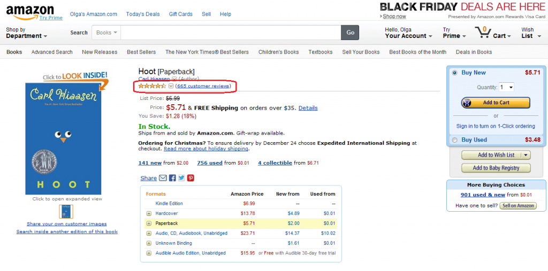Screen dimensions: 548x271
Task: Open the Quantity dropdown
Action: click(x=506, y=87)
